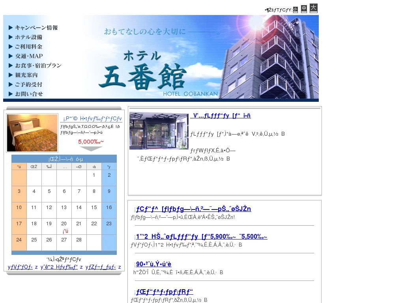This screenshot has height=303, width=404.
Task: Open the fourth bold italic news link
Action: tap(165, 292)
